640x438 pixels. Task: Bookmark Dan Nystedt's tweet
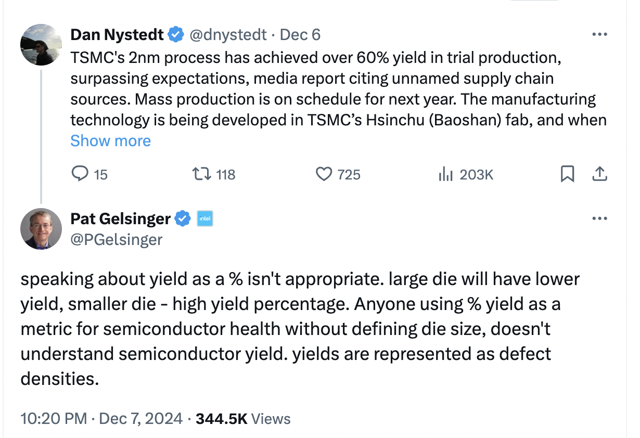pyautogui.click(x=567, y=174)
